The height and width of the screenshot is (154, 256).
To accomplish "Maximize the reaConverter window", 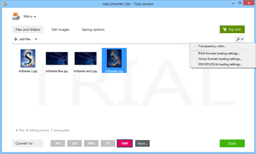I will click(x=240, y=3).
